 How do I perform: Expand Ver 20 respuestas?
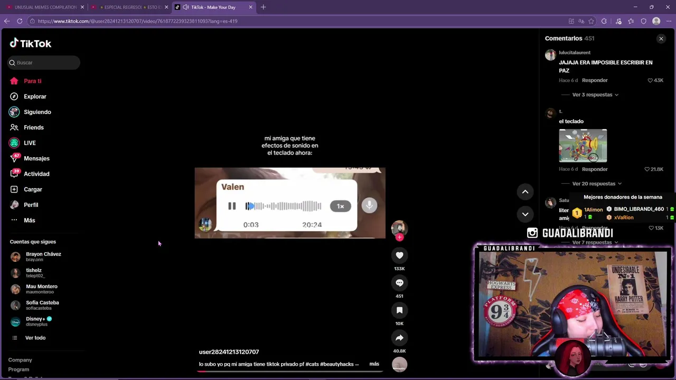click(x=597, y=184)
